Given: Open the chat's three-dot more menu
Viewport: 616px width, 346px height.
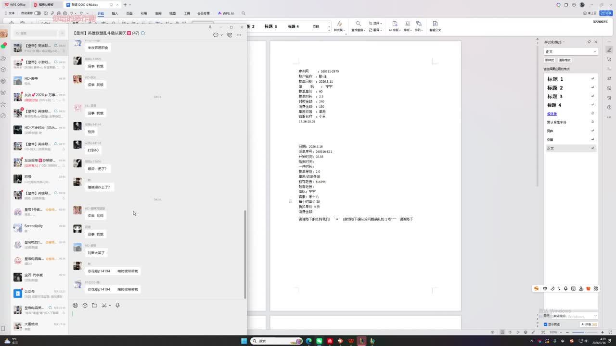Looking at the screenshot, I should [239, 35].
